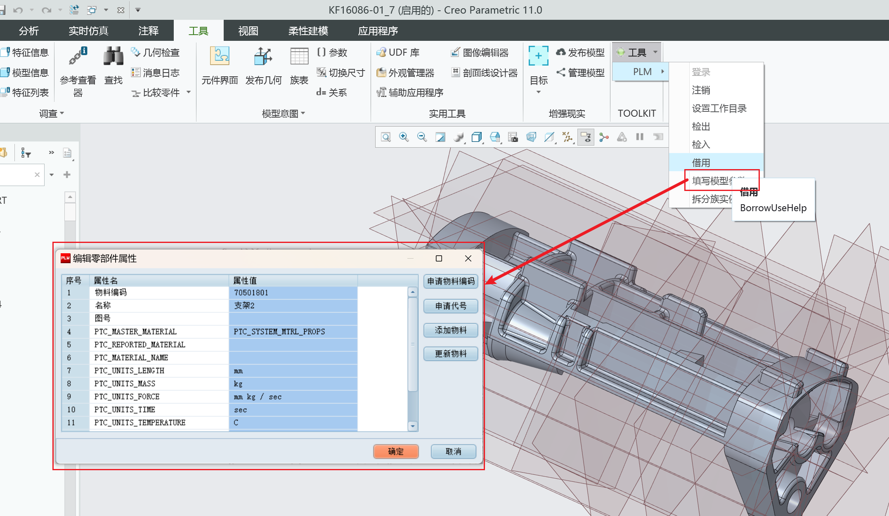Click the Zoom In magnifier icon
The width and height of the screenshot is (889, 516).
pos(404,137)
